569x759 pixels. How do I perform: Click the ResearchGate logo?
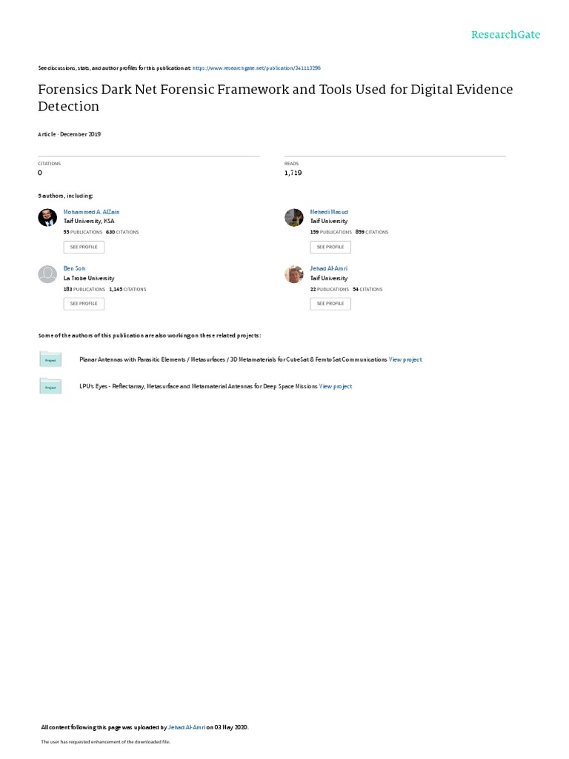[x=505, y=35]
